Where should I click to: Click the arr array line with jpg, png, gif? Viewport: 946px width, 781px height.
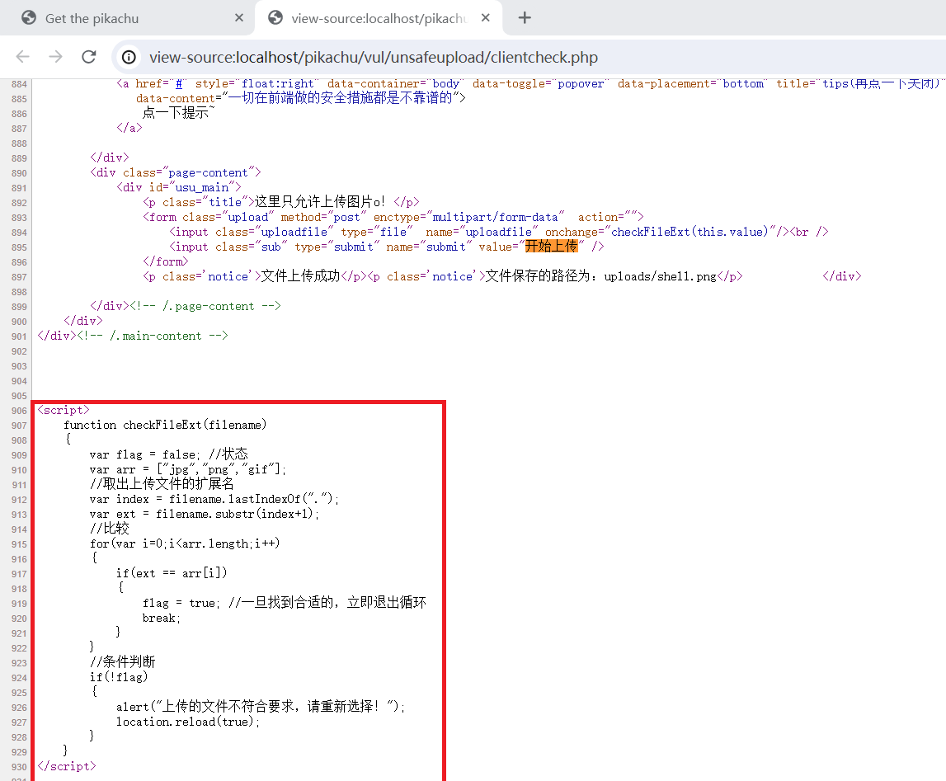[x=187, y=470]
